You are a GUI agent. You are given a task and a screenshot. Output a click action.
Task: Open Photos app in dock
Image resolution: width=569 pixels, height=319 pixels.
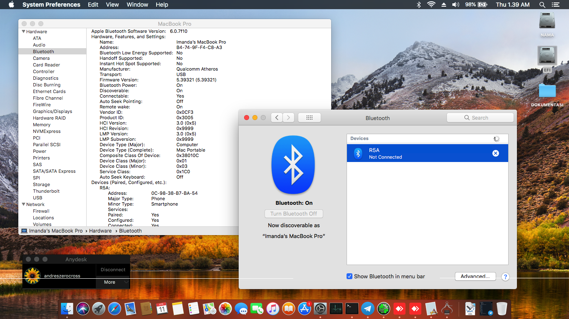[225, 308]
